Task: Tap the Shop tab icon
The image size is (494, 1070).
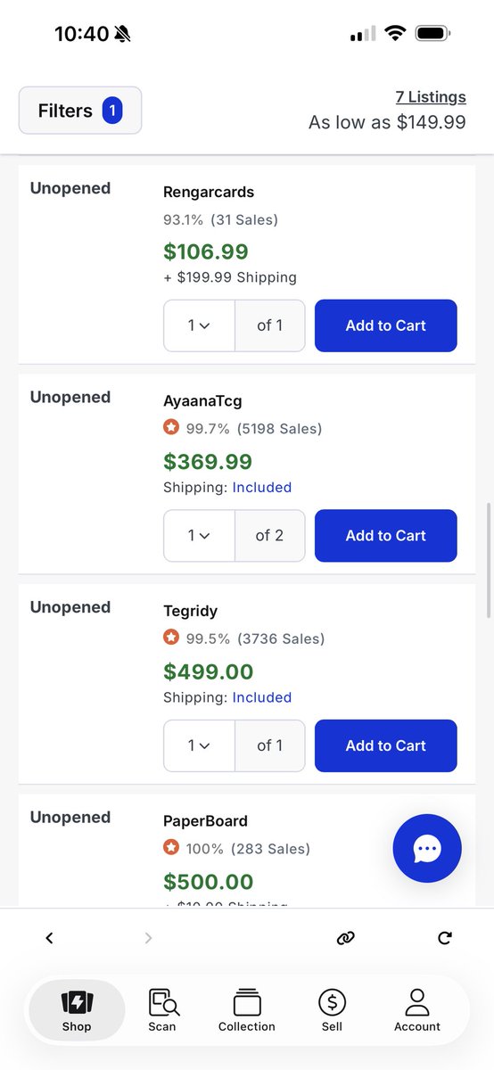Action: pyautogui.click(x=77, y=1002)
